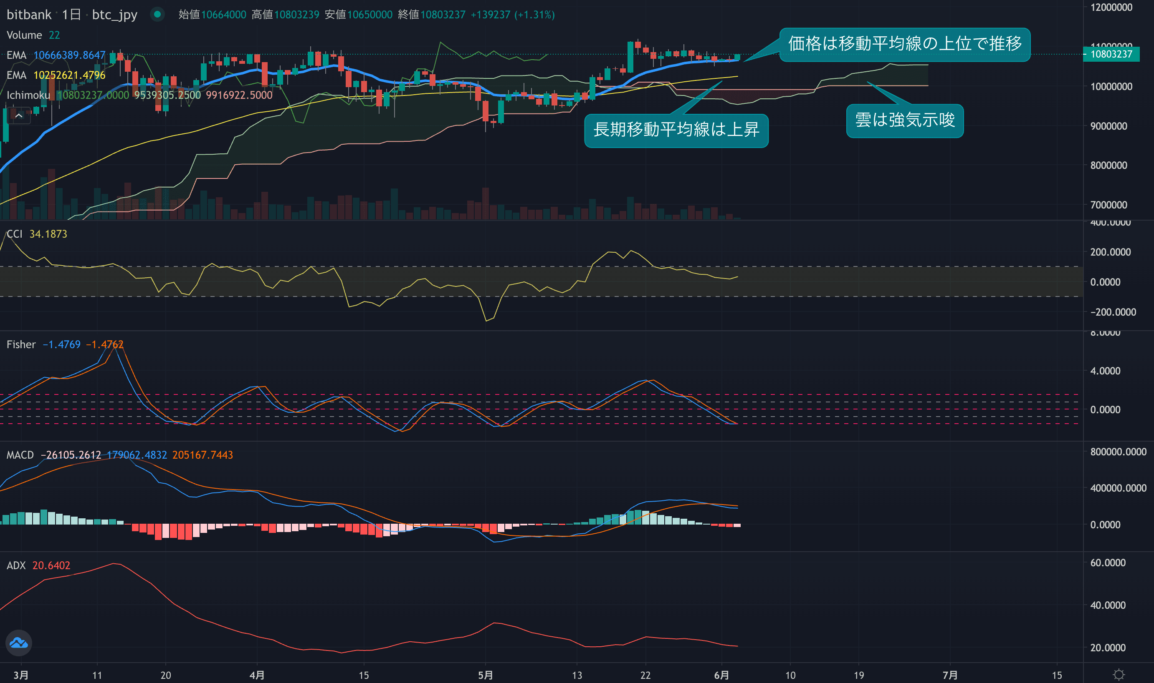Screen dimensions: 1154x683
Task: Select the blue EMA 10666389 legend entry
Action: coord(55,55)
